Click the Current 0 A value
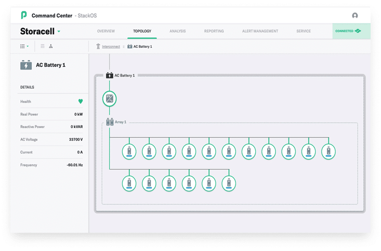381x251 pixels. (80, 152)
